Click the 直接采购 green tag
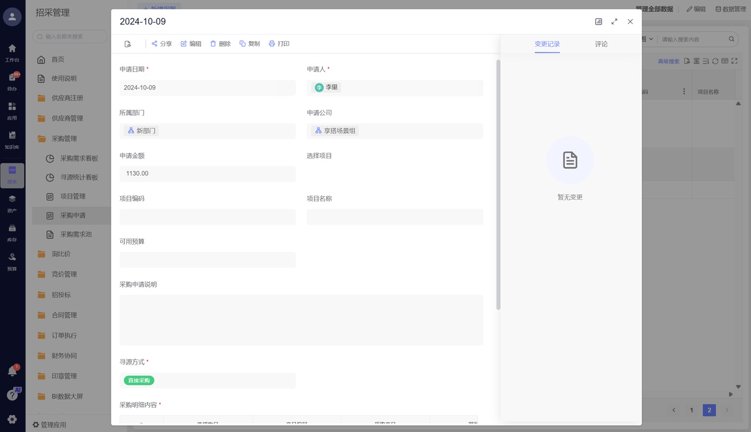The height and width of the screenshot is (432, 751). [139, 380]
